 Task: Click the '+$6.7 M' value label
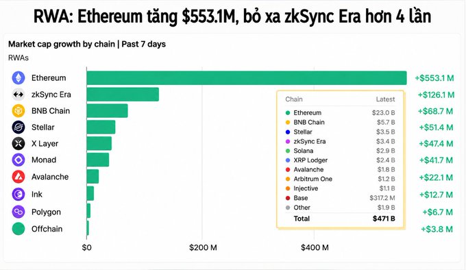click(x=438, y=212)
